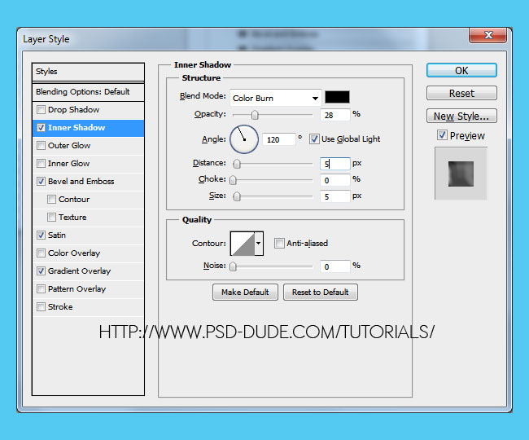The height and width of the screenshot is (440, 529).
Task: Click the Size slider handle
Action: [x=237, y=196]
